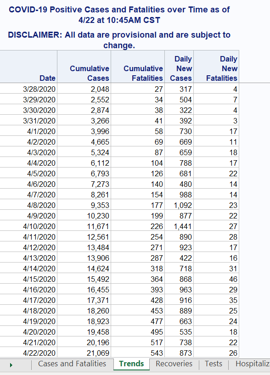
Task: Select daily new fatalities cell 28
Action: coord(216,236)
